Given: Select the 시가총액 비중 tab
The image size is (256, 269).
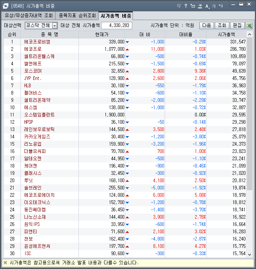Looking at the screenshot, I should click(x=116, y=16).
